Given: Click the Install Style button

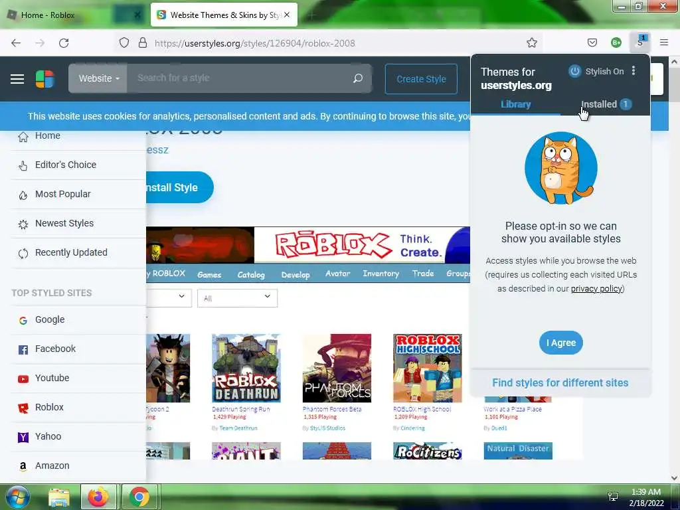Looking at the screenshot, I should click(x=179, y=187).
